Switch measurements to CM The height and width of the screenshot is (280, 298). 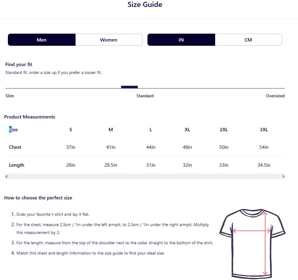click(x=248, y=40)
